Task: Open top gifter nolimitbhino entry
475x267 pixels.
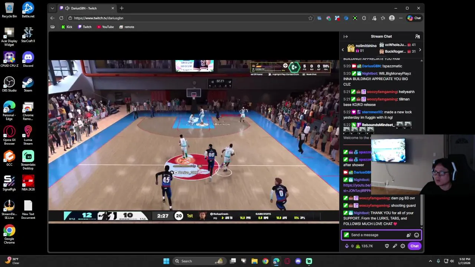Action: pos(362,48)
